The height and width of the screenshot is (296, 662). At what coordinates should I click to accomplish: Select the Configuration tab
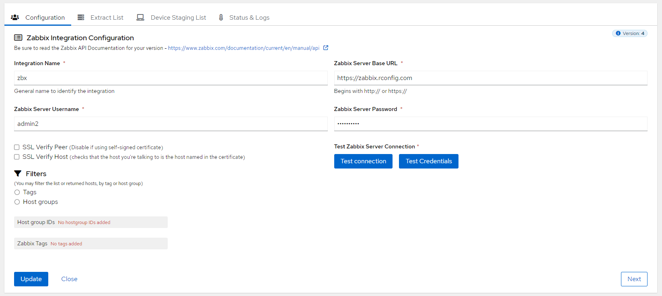38,17
